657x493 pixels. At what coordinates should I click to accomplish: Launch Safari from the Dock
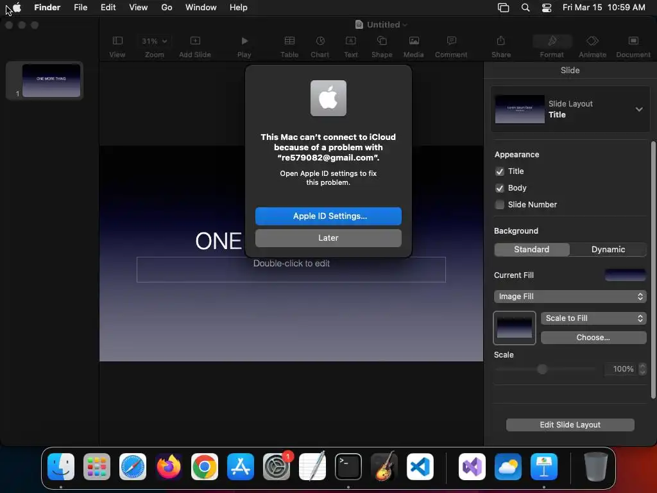133,467
